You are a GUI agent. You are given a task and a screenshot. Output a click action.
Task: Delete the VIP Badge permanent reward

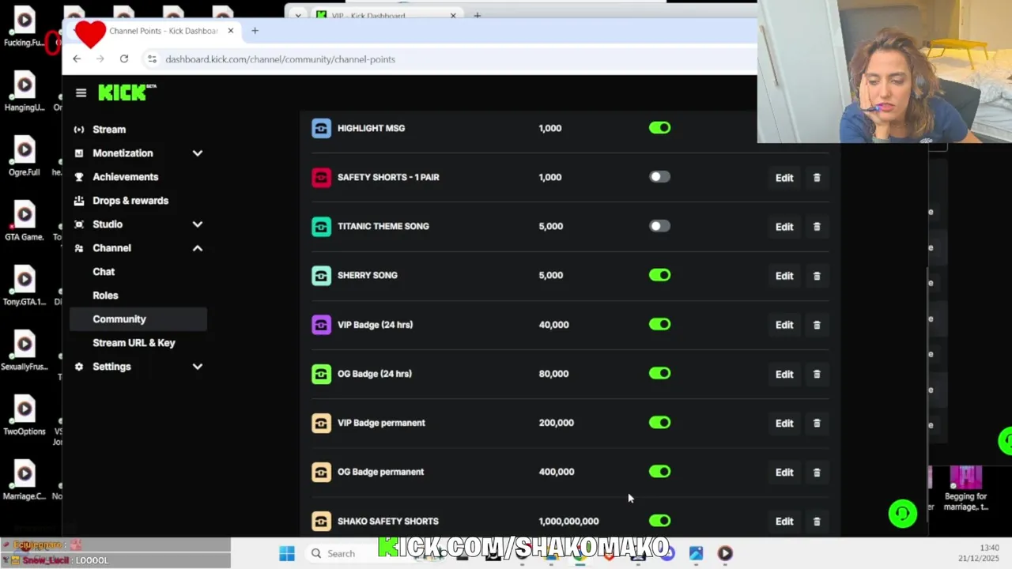tap(817, 423)
